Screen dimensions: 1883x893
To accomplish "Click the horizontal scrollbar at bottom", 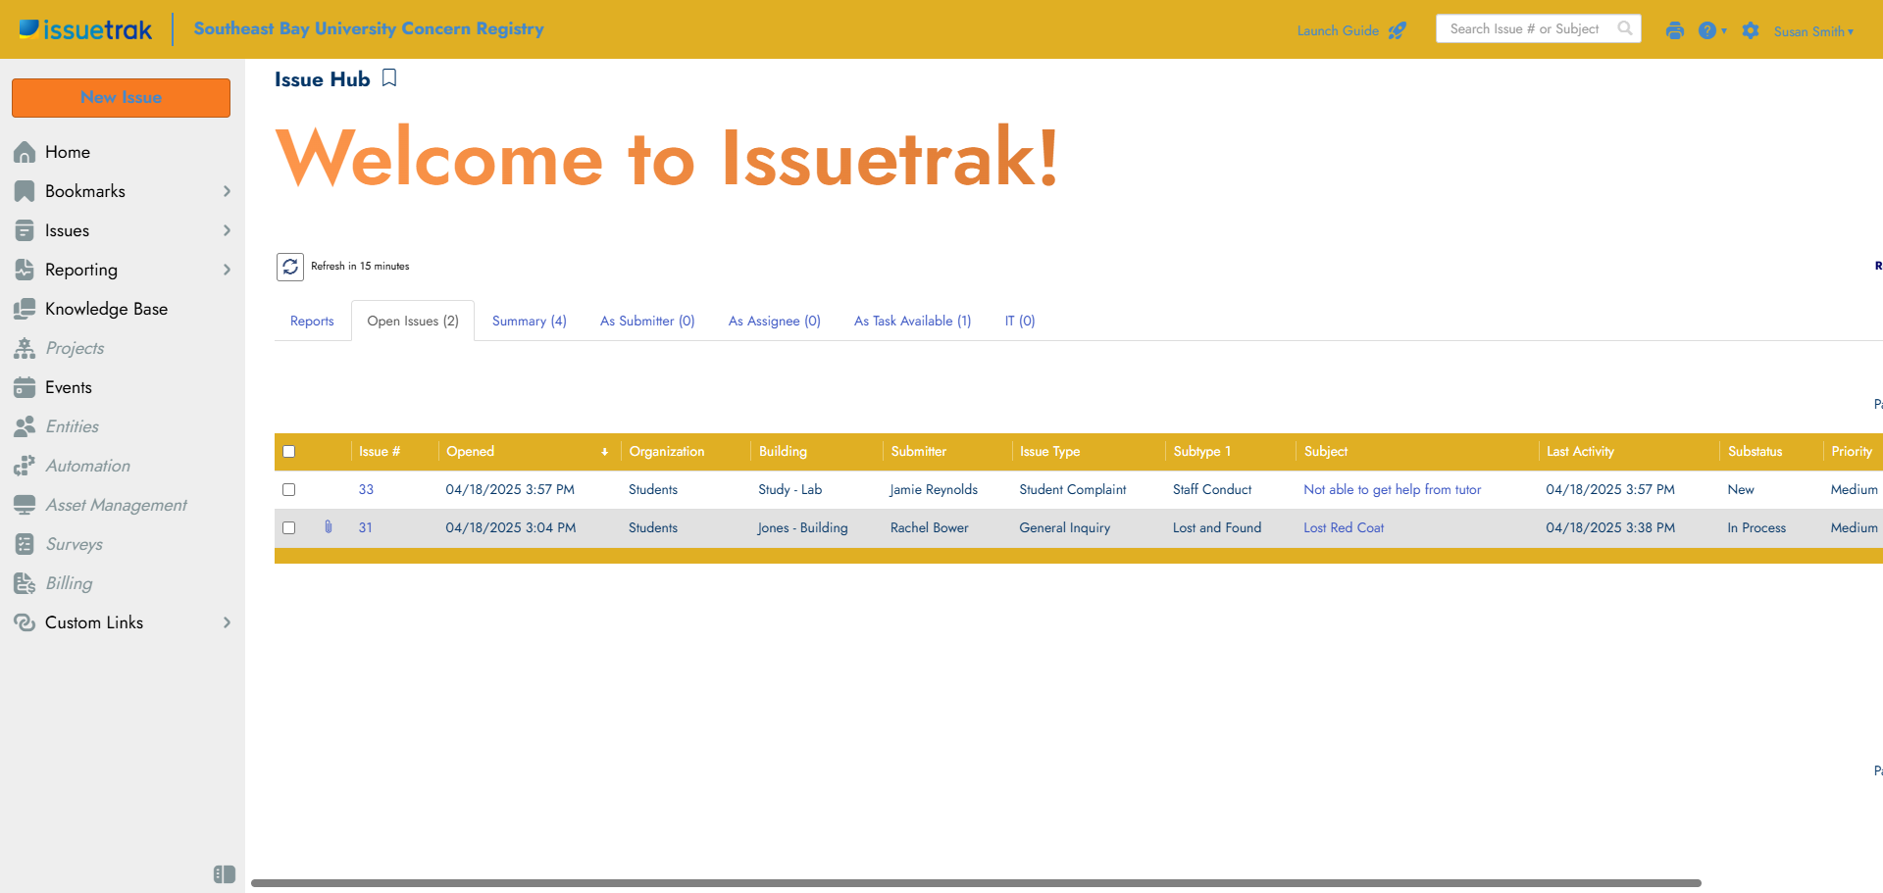I will click(x=976, y=883).
